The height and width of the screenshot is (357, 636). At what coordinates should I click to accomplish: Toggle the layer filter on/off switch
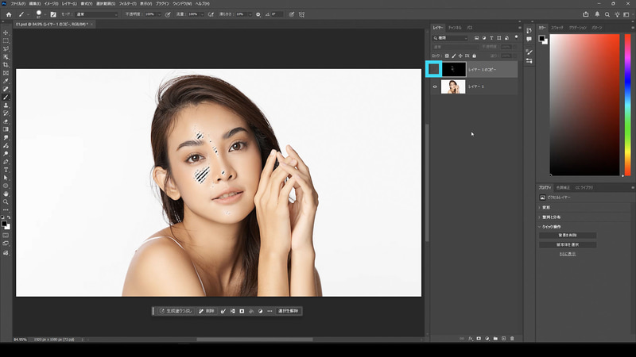[x=517, y=37]
